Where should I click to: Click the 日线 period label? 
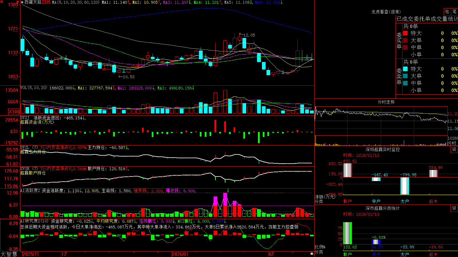(46, 2)
